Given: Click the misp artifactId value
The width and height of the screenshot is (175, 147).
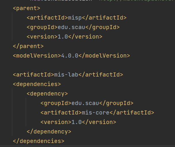Looking at the screenshot, I should click(75, 18).
